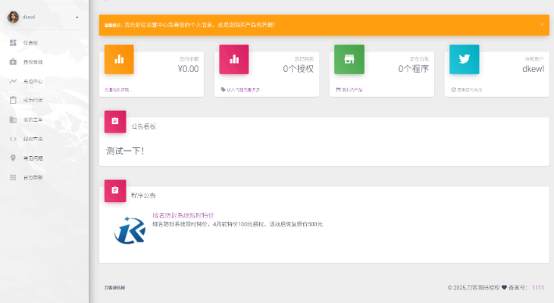This screenshot has width=554, height=303.
Task: Click the ¥0.00 balance value
Action: pyautogui.click(x=188, y=69)
